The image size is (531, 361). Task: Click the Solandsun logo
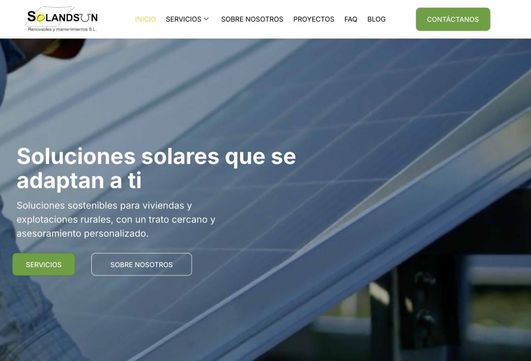tap(62, 19)
